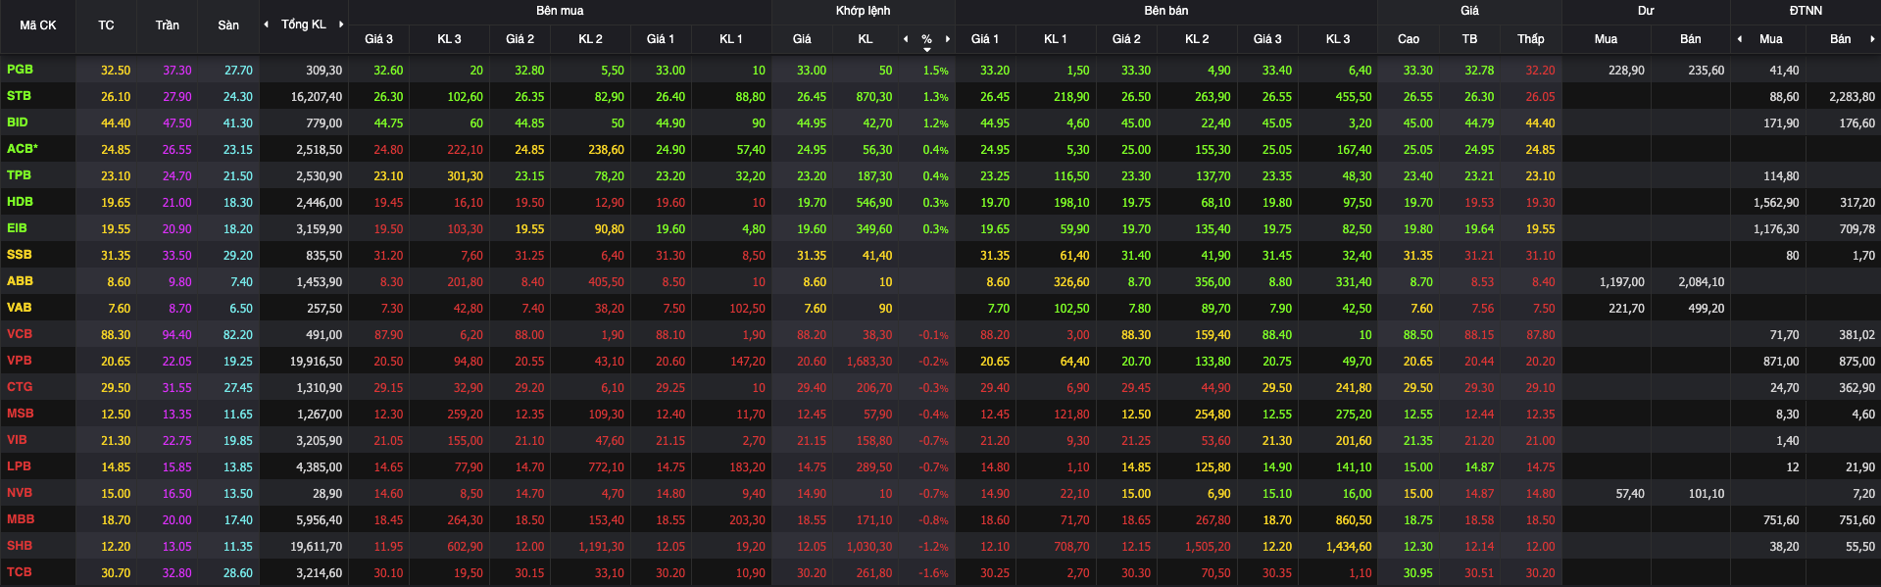This screenshot has width=1881, height=587.
Task: Click the right arrow after ĐTNN Bán header
Action: coord(1872,39)
